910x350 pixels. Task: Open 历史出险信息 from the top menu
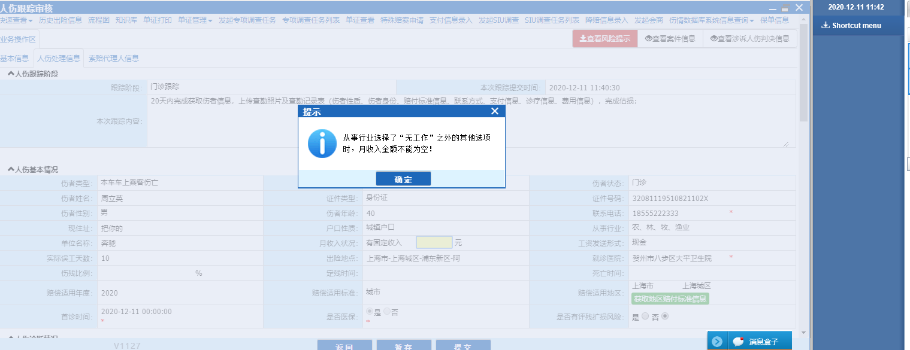61,20
